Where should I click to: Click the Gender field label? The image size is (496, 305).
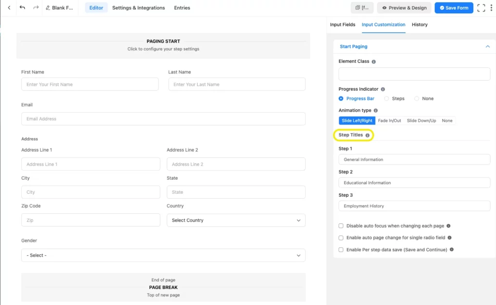pos(29,241)
